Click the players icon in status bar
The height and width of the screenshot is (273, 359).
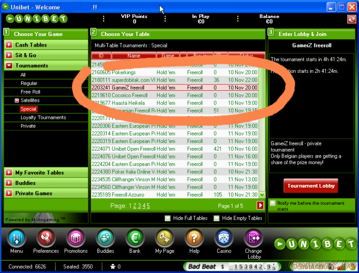pyautogui.click(x=113, y=267)
